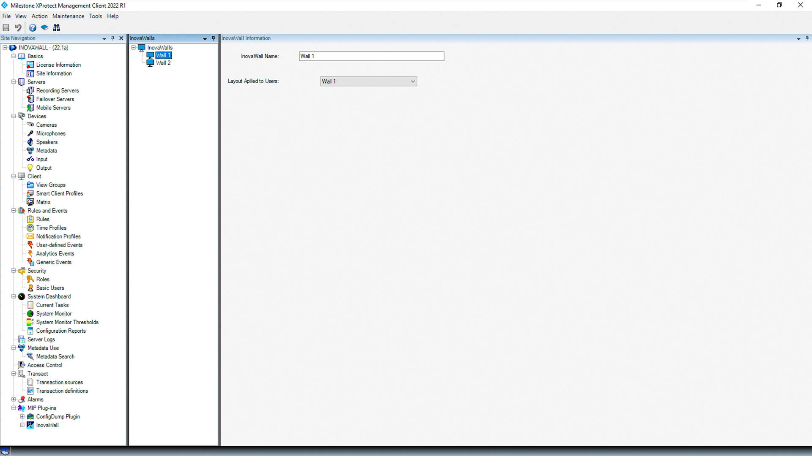
Task: Open the Help menu
Action: [112, 16]
